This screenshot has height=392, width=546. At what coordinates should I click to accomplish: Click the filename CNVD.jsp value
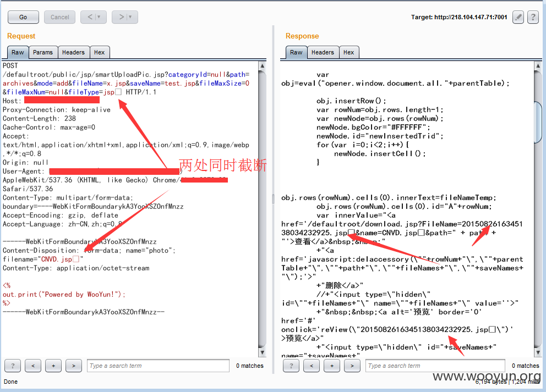coord(60,259)
